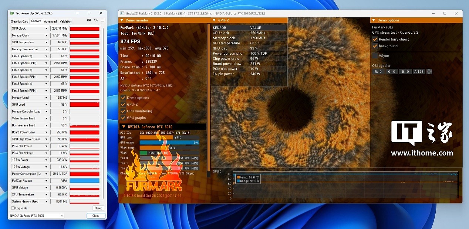This screenshot has width=469, height=229.
Task: Collapse the GPU-Z panel in FurMark
Action: (214, 20)
